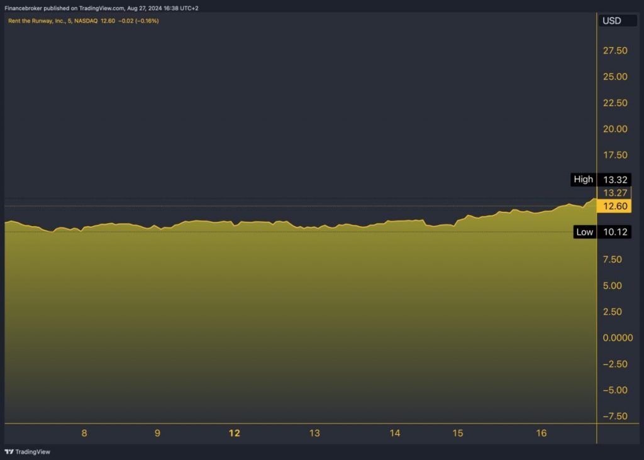Select the Low 10.12 price label

[602, 232]
